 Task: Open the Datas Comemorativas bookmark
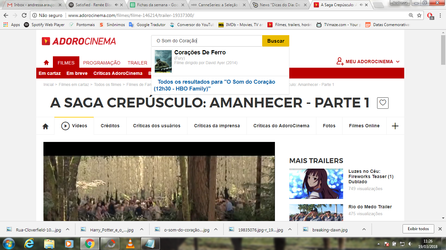tap(387, 25)
